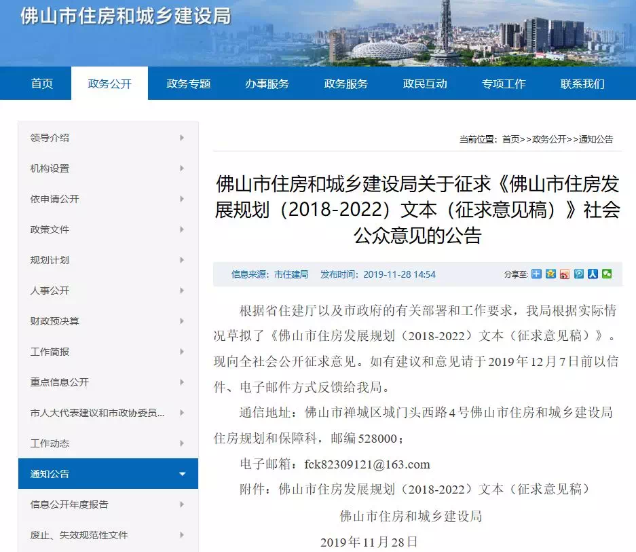Open 工作动态 in the sidebar
This screenshot has height=552, width=636.
pyautogui.click(x=50, y=443)
